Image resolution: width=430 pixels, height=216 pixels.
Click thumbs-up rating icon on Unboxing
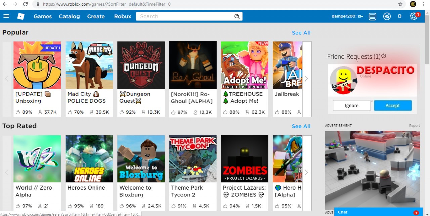coord(18,112)
